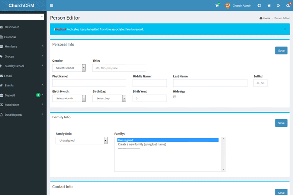This screenshot has height=195, width=293.
Task: Open the Birth Month dropdown
Action: (x=69, y=98)
